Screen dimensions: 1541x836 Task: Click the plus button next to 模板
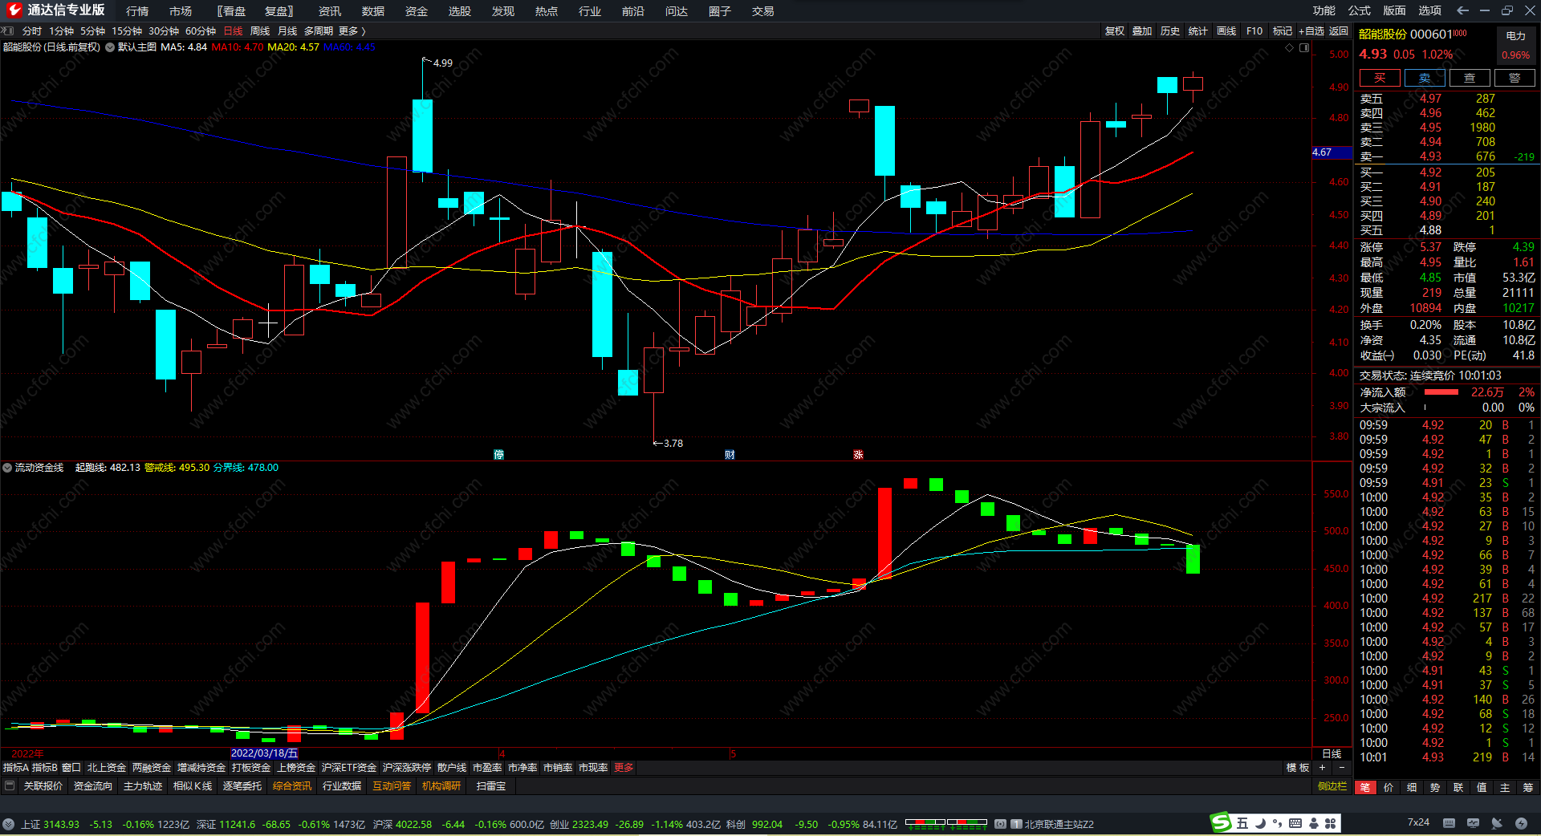pyautogui.click(x=1322, y=768)
